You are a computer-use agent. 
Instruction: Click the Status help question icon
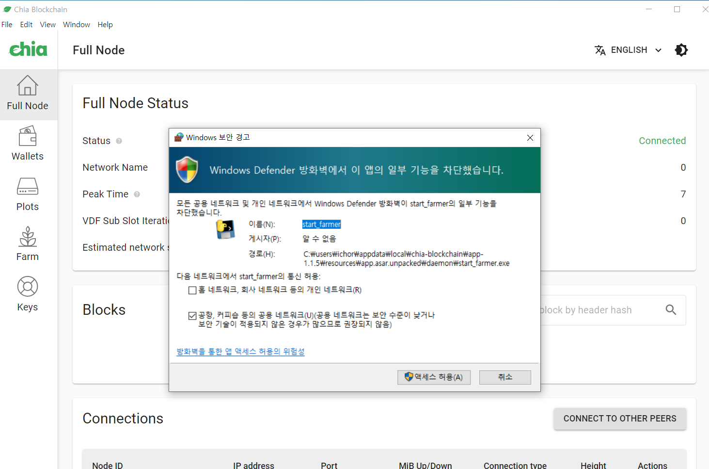coord(119,141)
